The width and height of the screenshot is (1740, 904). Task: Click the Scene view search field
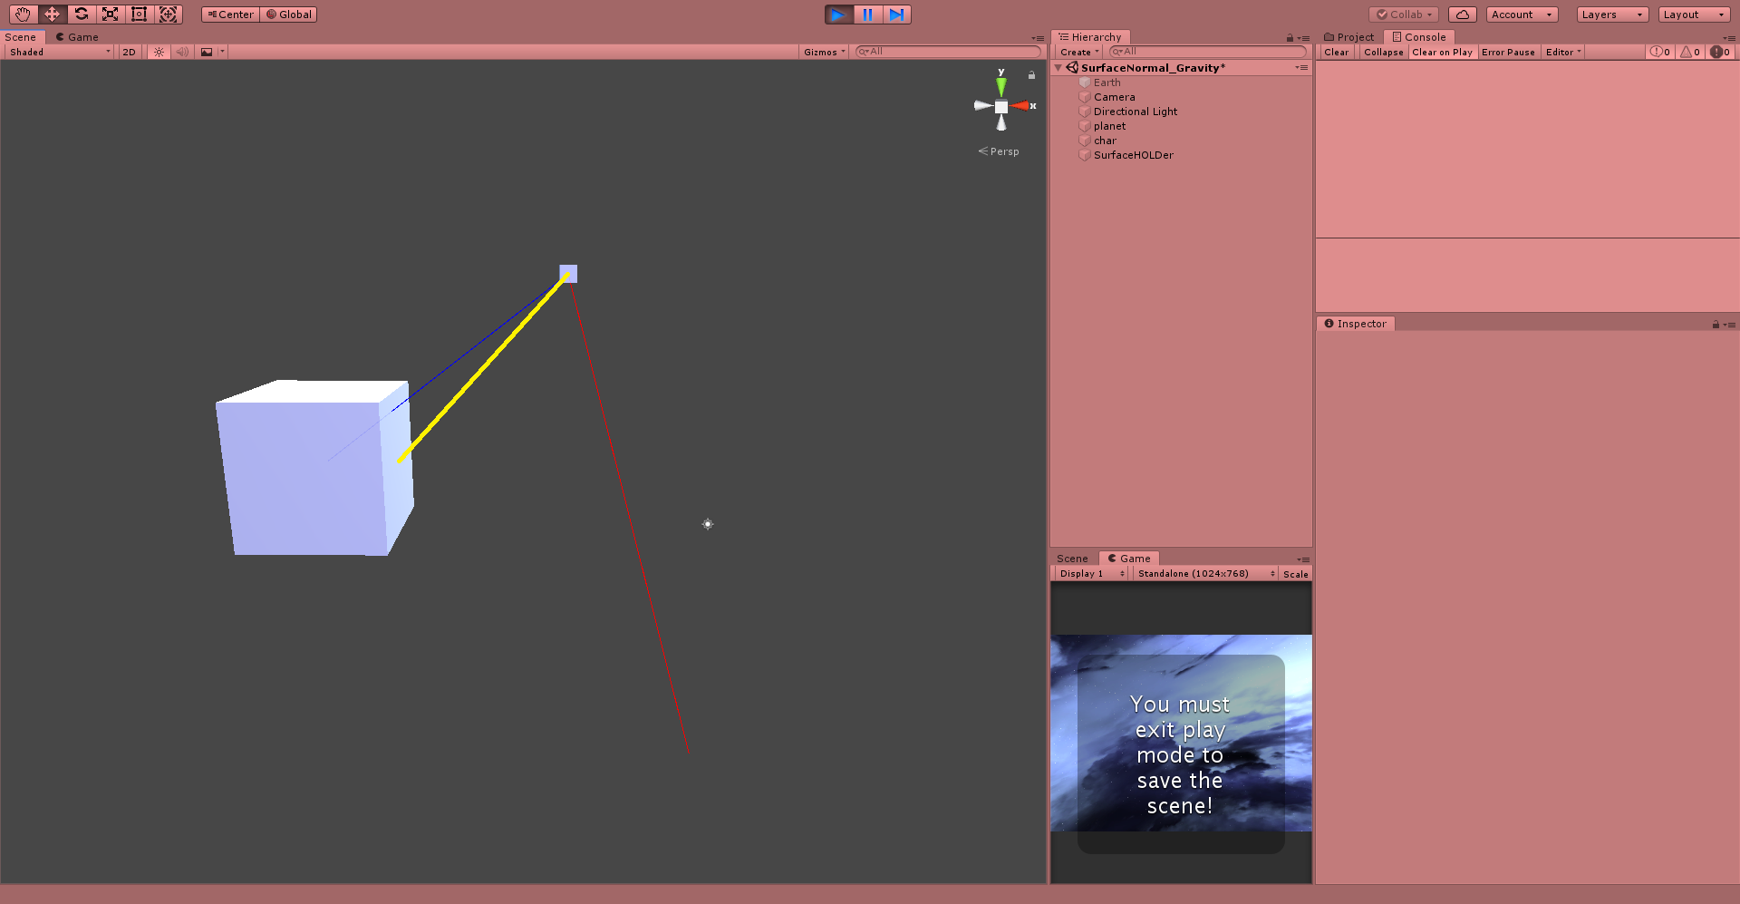tap(948, 52)
